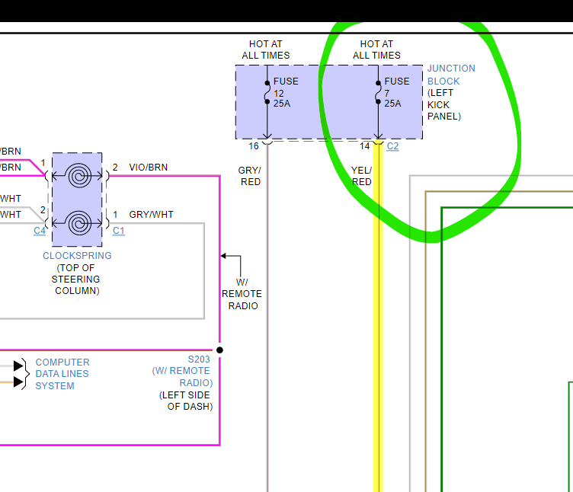The height and width of the screenshot is (492, 573).
Task: Open the C2 connector link
Action: [x=392, y=146]
